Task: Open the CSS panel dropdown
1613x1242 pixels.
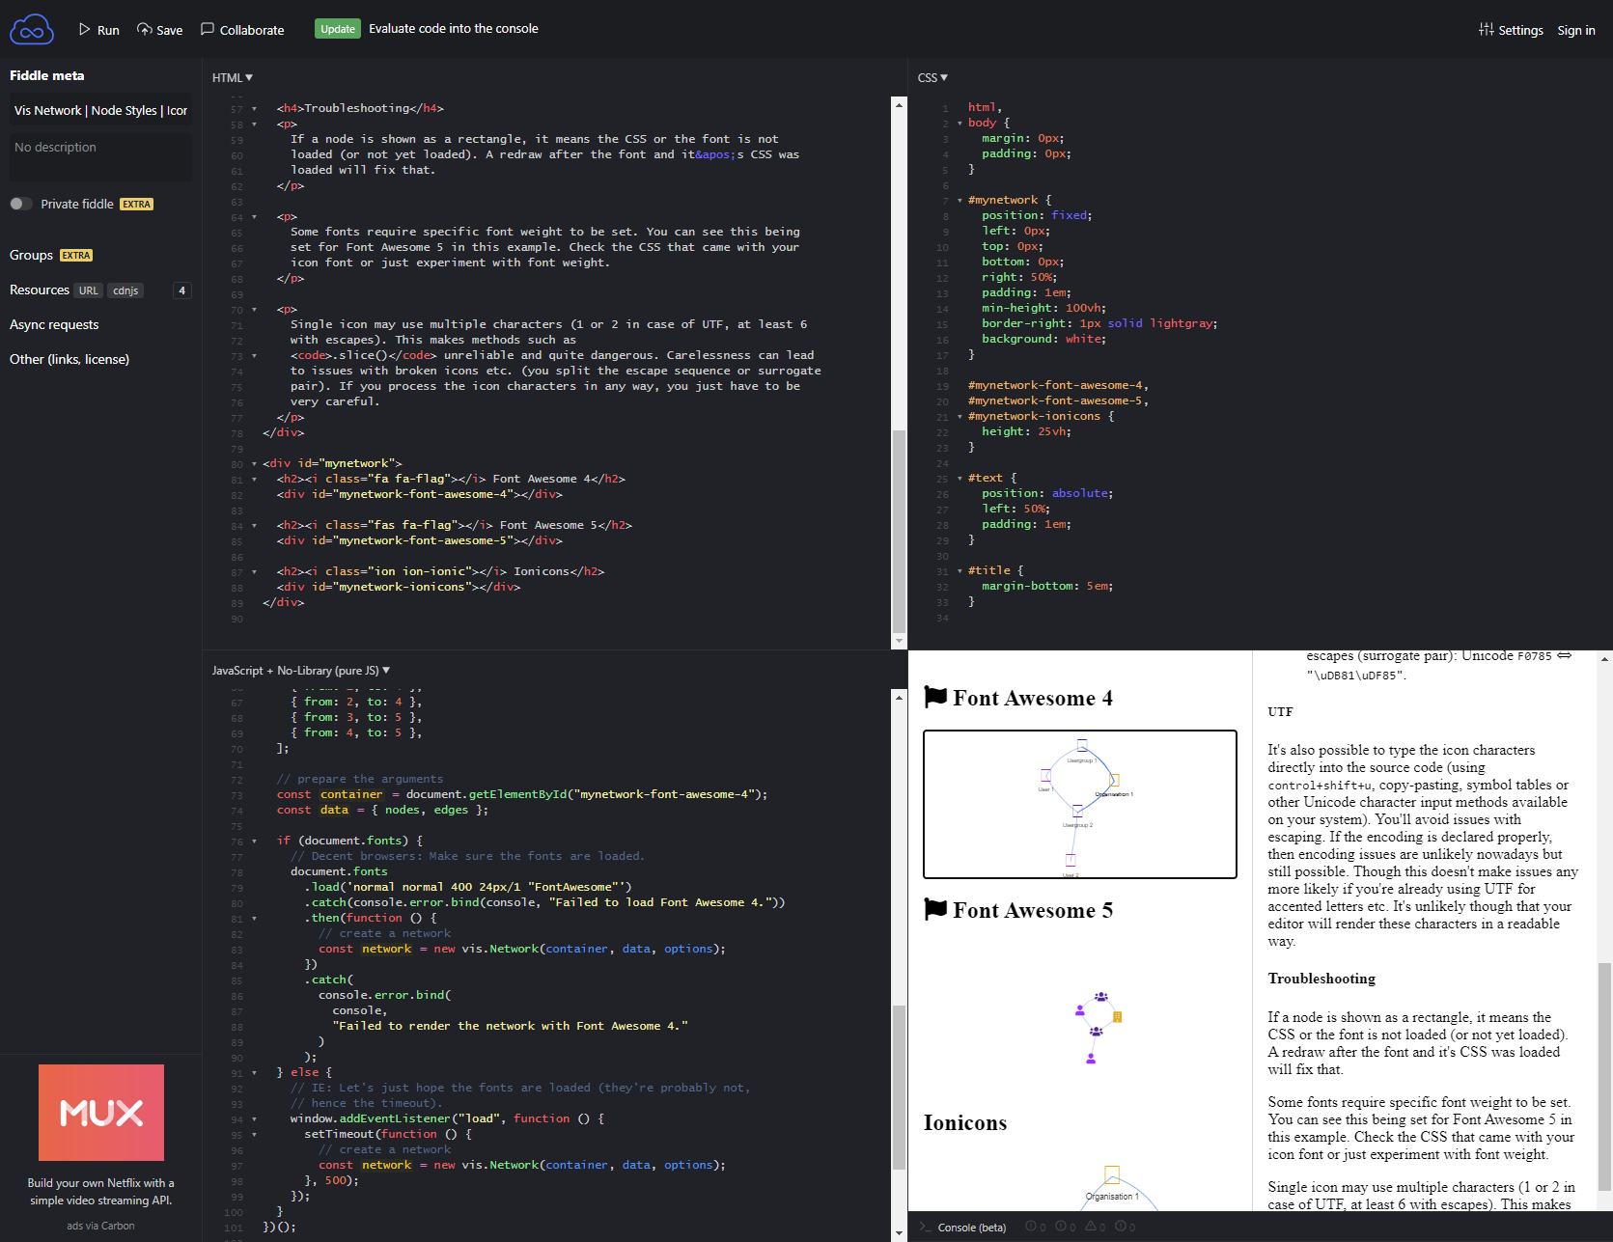Action: 932,77
